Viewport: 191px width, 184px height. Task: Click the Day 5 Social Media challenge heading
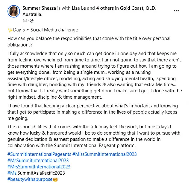tap(43, 30)
